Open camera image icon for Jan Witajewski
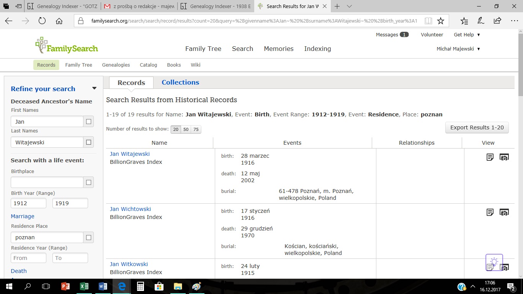The width and height of the screenshot is (523, 294). tap(504, 157)
